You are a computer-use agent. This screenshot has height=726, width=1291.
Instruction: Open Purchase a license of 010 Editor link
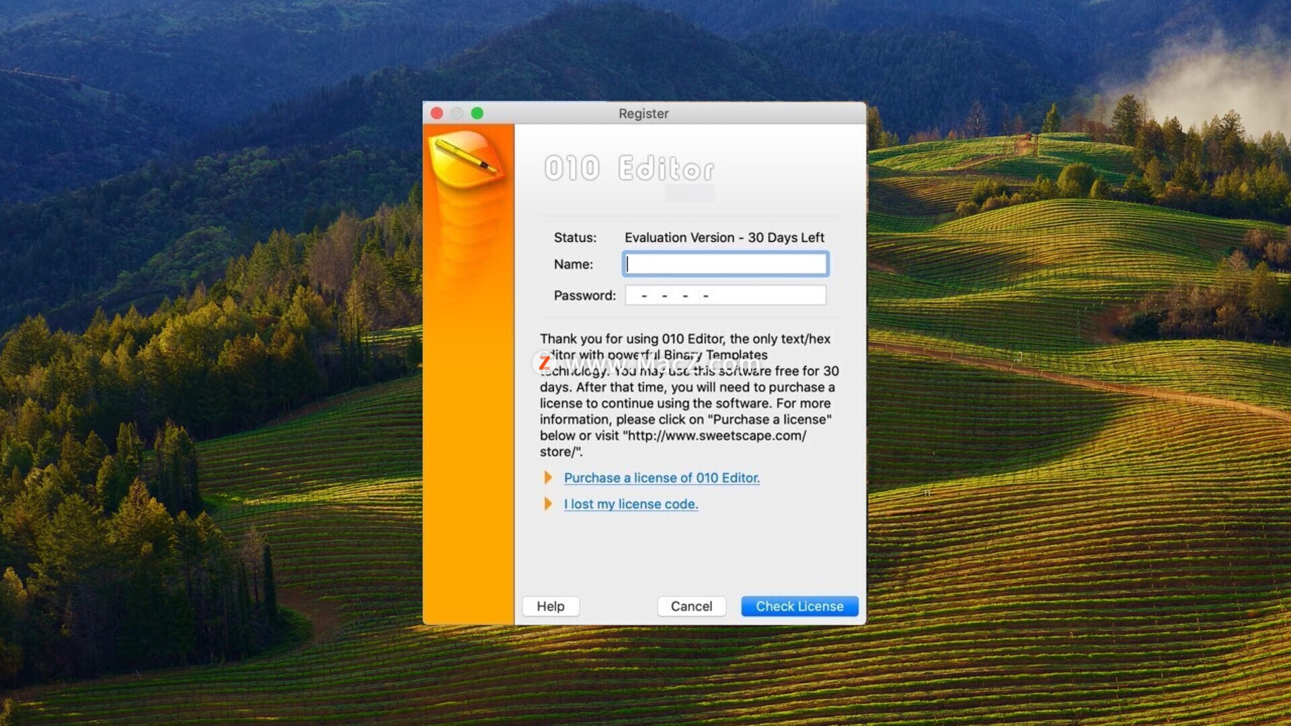pos(662,478)
